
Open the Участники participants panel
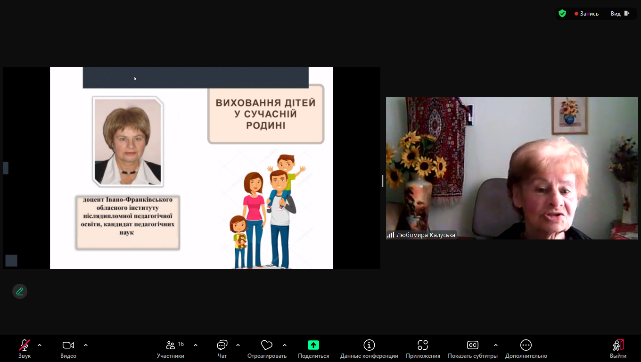click(x=171, y=345)
